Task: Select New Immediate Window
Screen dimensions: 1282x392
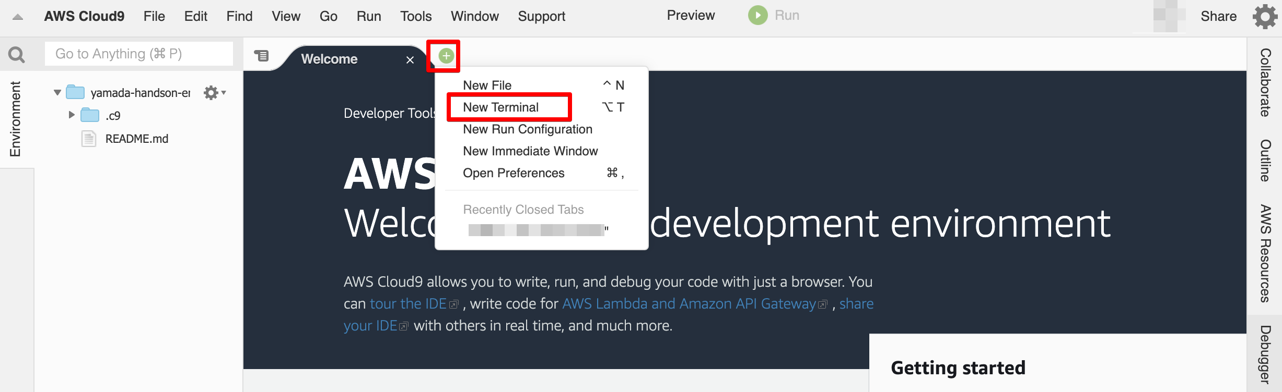Action: coord(542,151)
